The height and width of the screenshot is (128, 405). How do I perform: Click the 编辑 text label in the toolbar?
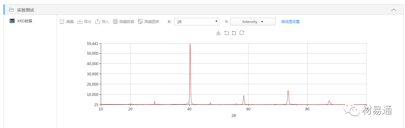70,22
